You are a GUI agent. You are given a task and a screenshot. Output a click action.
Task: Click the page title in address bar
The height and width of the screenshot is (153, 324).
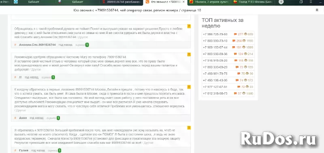137,11
